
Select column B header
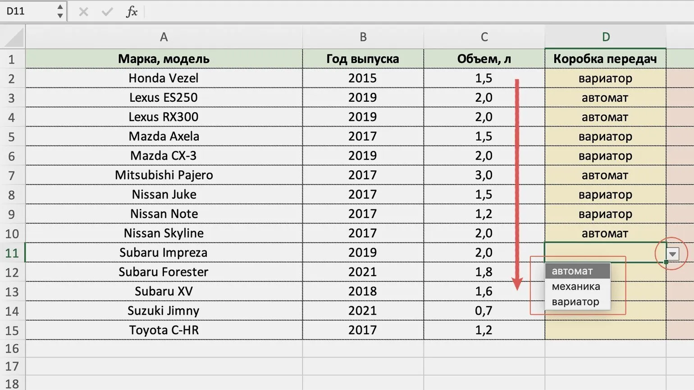tap(363, 37)
